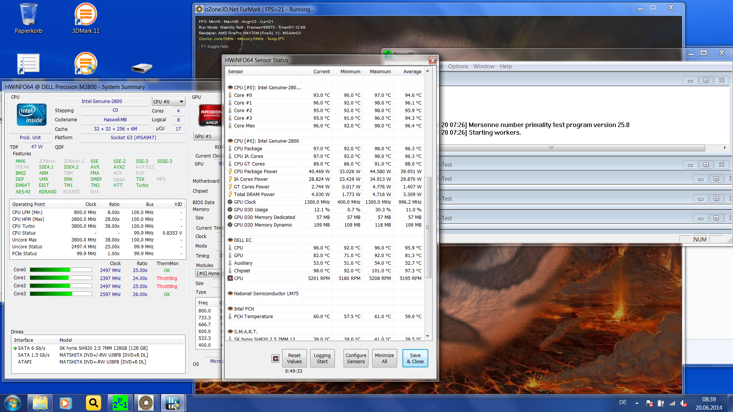
Task: Click the sensor list scroll down arrow
Action: click(x=428, y=336)
